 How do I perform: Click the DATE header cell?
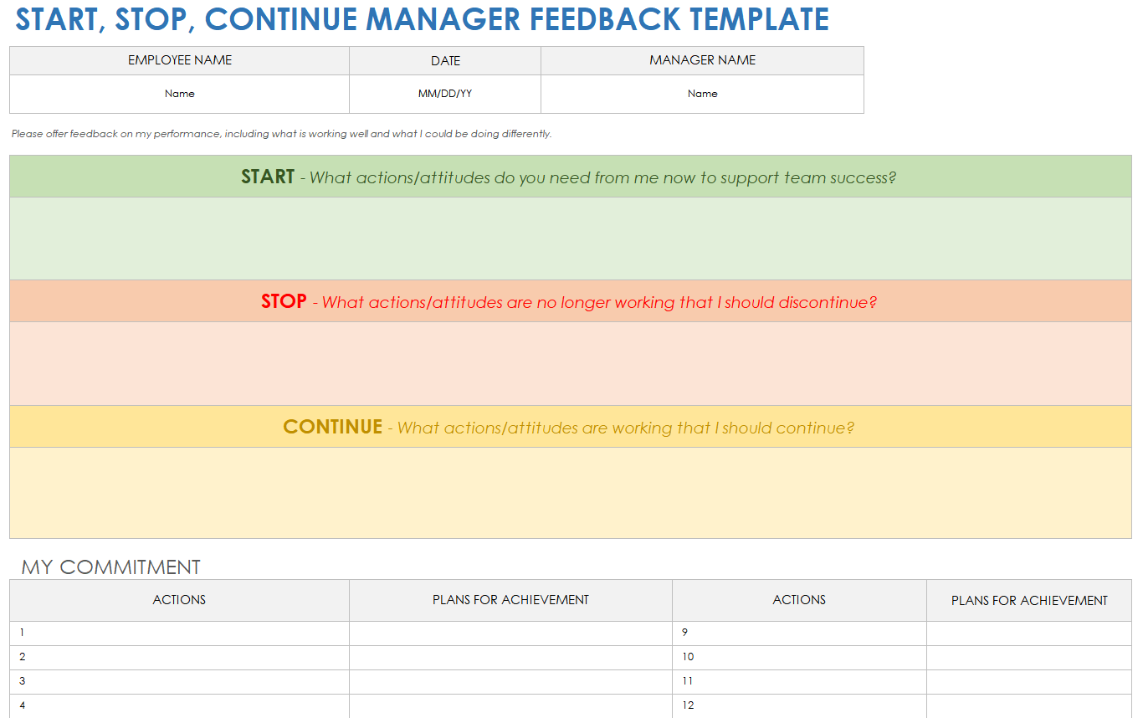coord(444,60)
